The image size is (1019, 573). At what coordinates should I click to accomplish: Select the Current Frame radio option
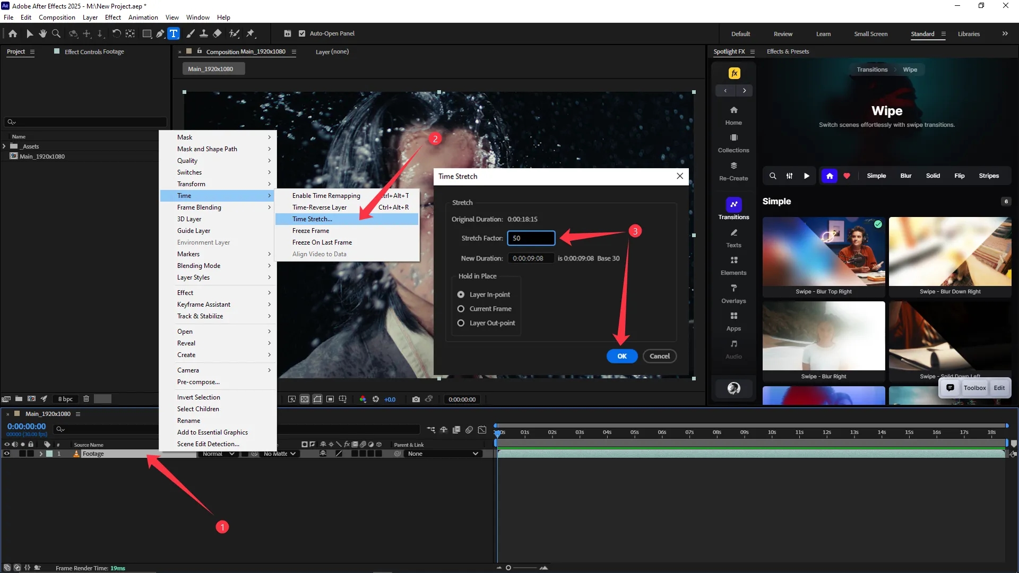461,309
